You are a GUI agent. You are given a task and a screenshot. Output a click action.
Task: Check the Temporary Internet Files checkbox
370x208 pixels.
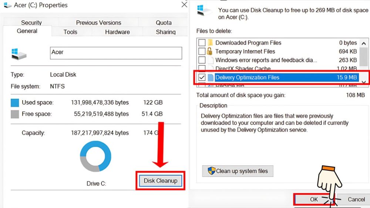pos(202,51)
